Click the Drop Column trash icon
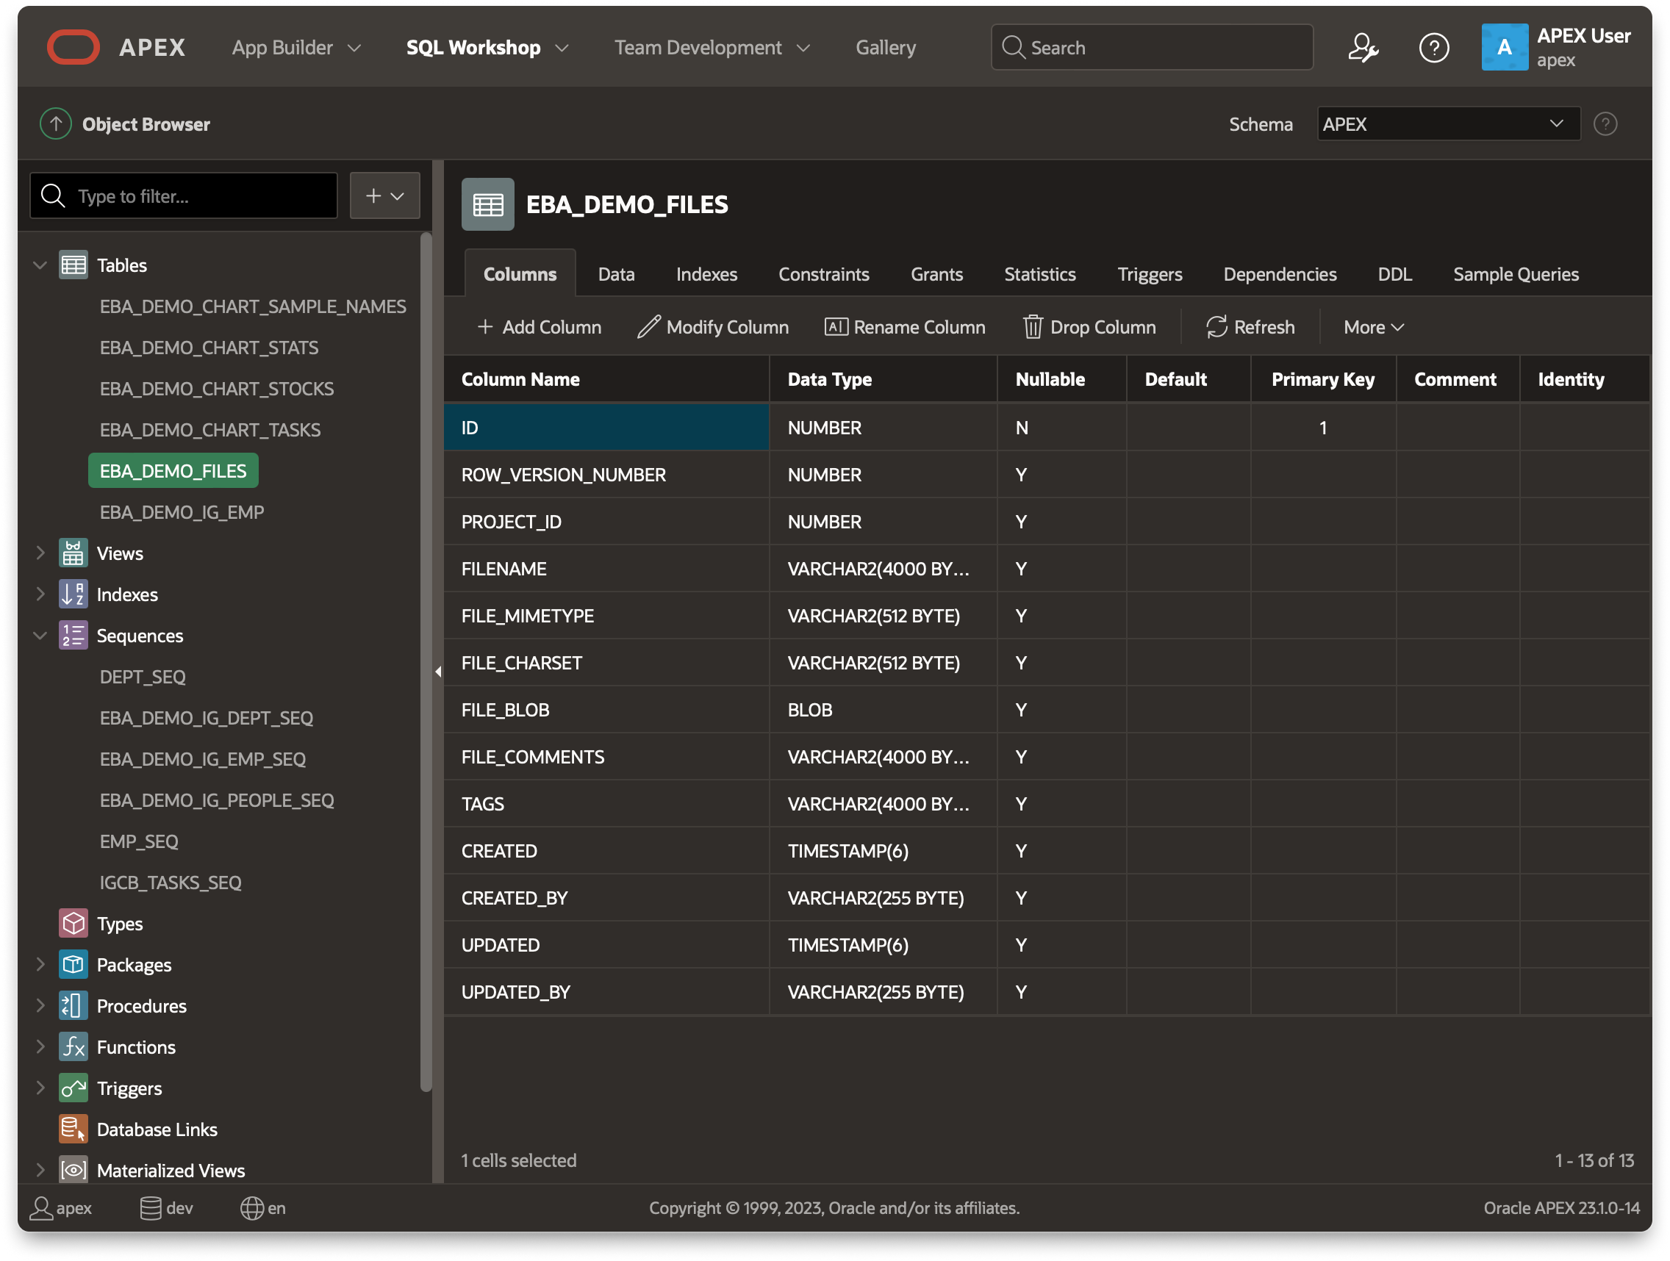This screenshot has width=1670, height=1261. 1033,327
